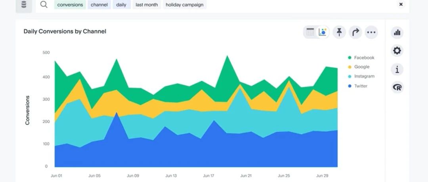Click the Instagram legend color dot

pos(350,77)
